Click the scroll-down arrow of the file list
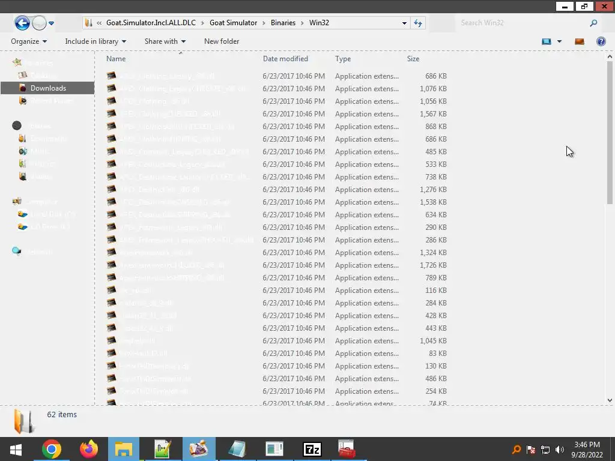 (610, 400)
